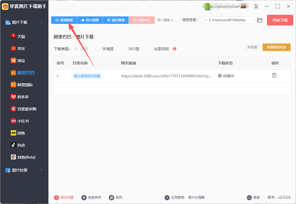Open the 常见问题 link
296x204 pixels.
point(67,198)
